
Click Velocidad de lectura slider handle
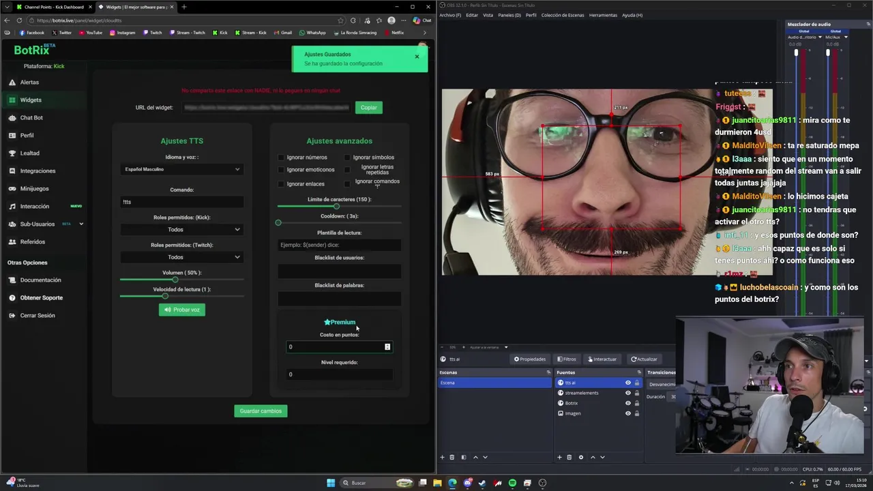[165, 296]
